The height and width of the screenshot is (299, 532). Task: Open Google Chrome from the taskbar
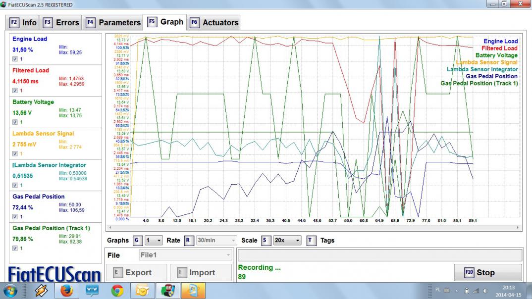[117, 291]
